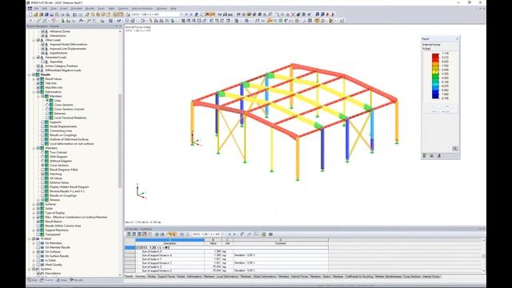Click the Project Navigator vertical scrollbar
The image size is (512, 288).
click(x=120, y=141)
